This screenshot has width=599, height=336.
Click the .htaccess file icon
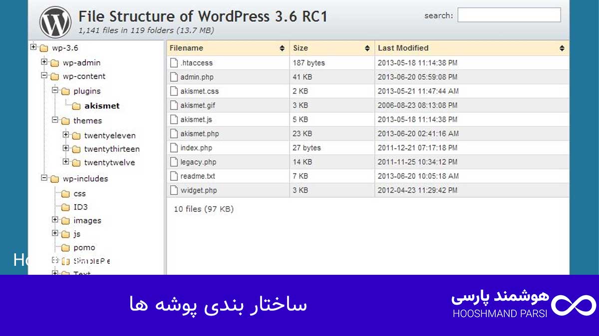pyautogui.click(x=174, y=63)
